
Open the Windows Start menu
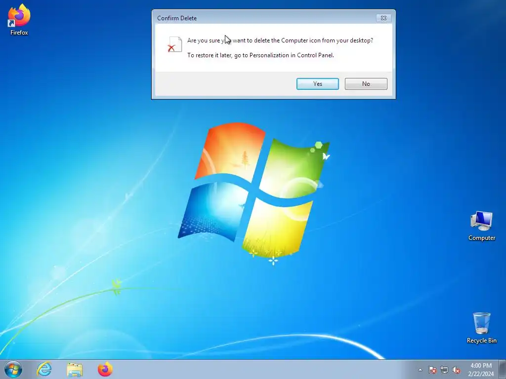pos(13,369)
